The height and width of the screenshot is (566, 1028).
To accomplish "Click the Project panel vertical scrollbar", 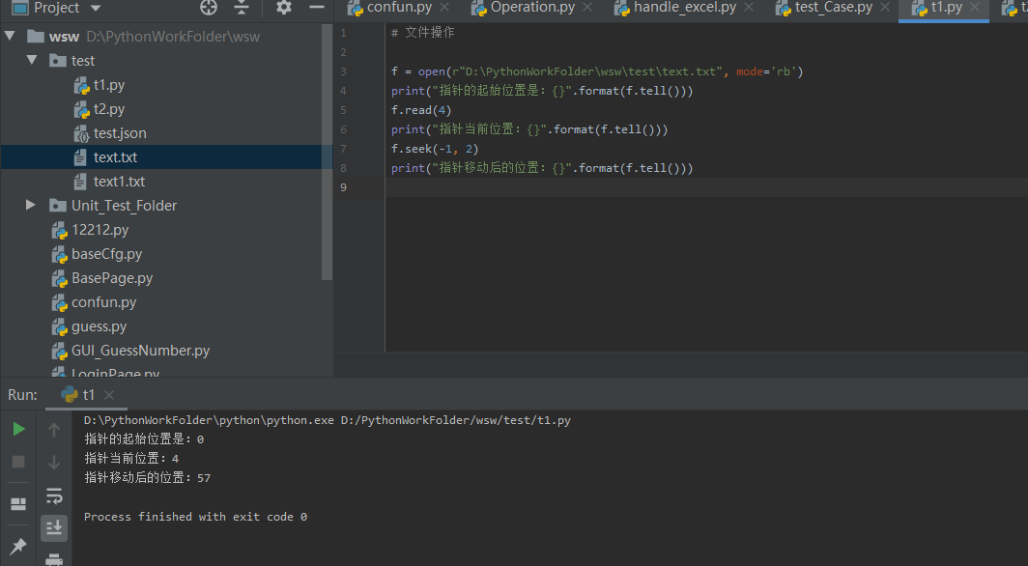I will [328, 153].
